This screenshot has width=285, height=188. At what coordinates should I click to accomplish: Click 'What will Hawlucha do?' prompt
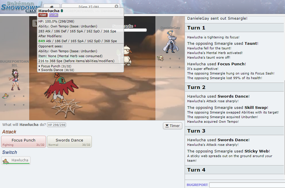tap(24, 125)
